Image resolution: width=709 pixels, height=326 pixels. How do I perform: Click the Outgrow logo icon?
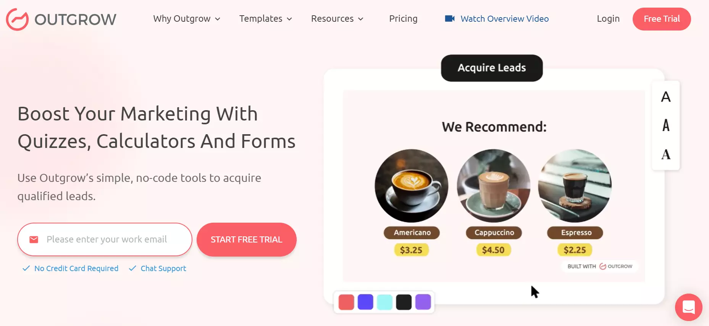17,19
